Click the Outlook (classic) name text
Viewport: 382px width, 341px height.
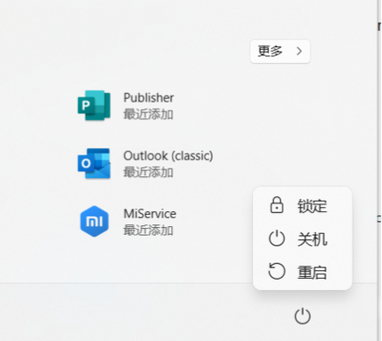click(x=169, y=156)
